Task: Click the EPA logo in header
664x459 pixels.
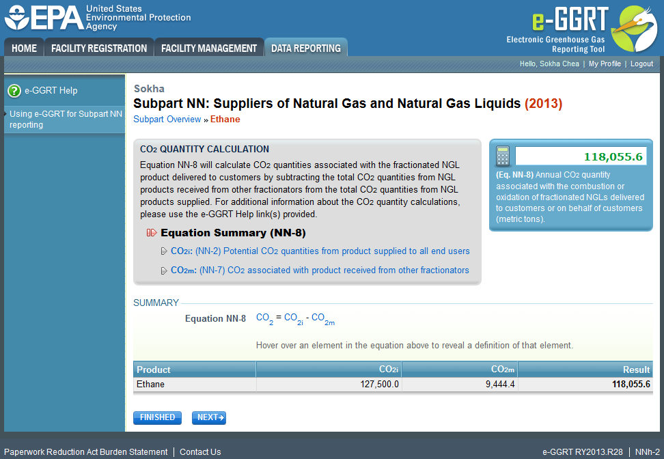Action: [x=98, y=18]
